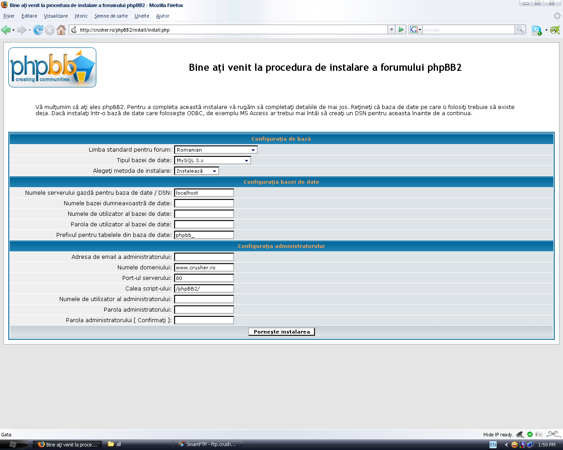
Task: Click the shield tray icon
Action: point(523,445)
